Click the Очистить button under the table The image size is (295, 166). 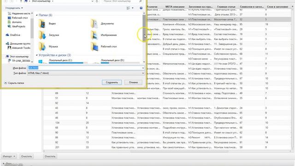(50, 156)
